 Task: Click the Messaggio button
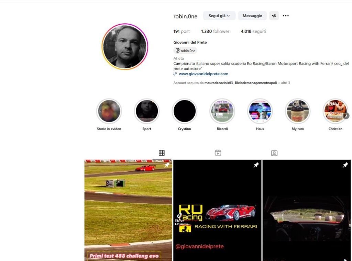coord(252,16)
